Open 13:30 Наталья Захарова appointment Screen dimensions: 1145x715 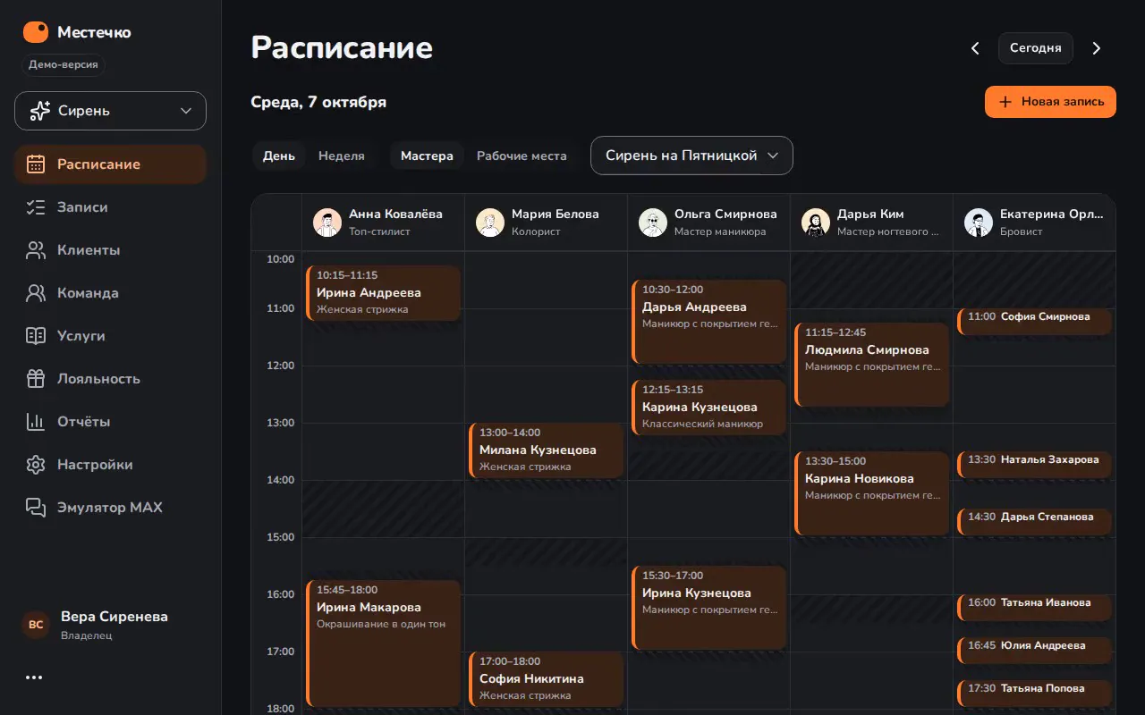1035,463
